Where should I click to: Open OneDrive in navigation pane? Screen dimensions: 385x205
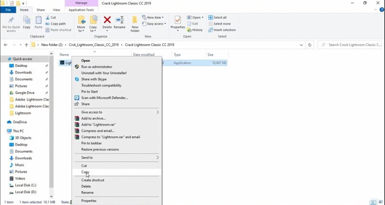[20, 122]
